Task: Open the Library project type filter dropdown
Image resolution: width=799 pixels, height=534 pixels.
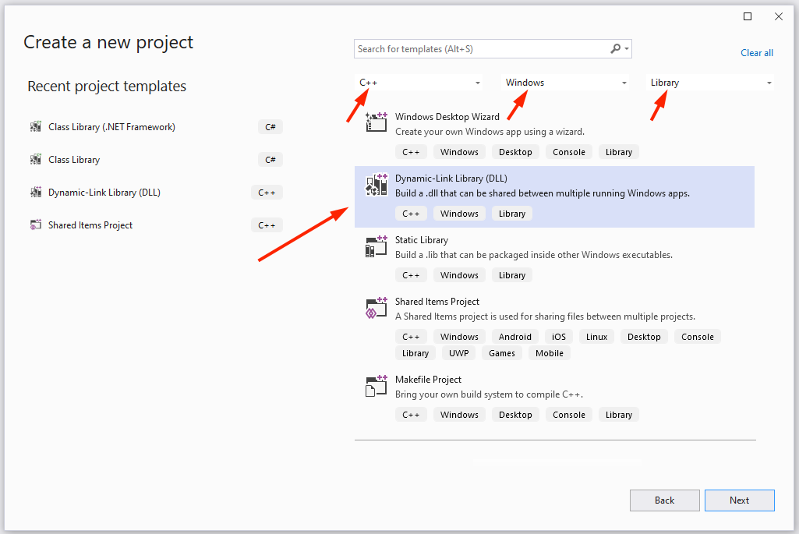Action: point(710,83)
